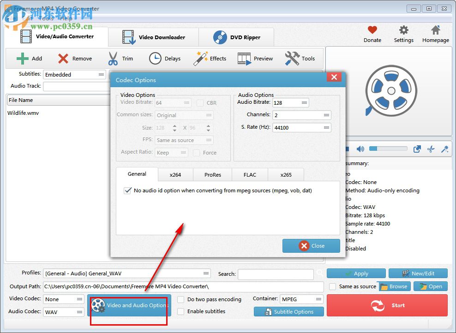This screenshot has height=333, width=456.
Task: Switch to the x264 tab
Action: click(x=174, y=174)
